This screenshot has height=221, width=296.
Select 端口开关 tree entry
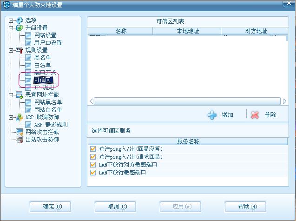46,73
